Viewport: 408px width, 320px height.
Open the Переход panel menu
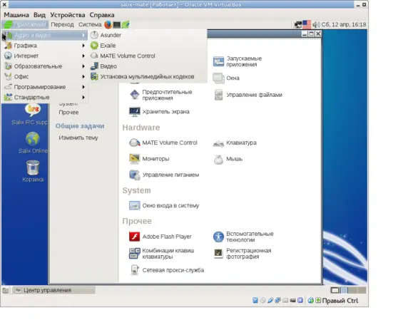tap(62, 24)
